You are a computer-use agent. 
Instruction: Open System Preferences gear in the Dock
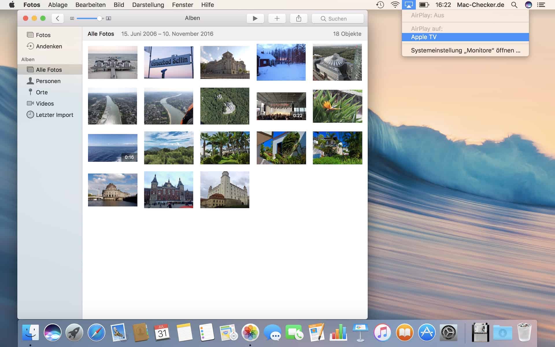[448, 333]
